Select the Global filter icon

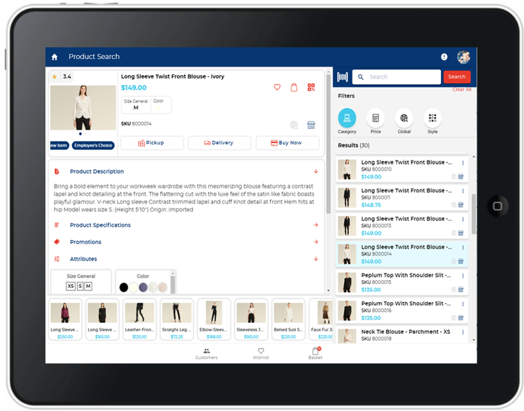tap(404, 118)
